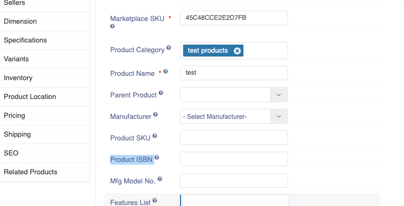
Task: Click help icon beside Mfg Model No.
Action: (x=160, y=179)
